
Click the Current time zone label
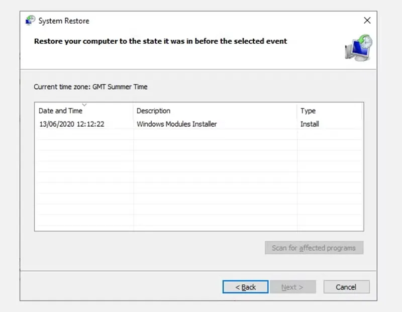tap(90, 87)
